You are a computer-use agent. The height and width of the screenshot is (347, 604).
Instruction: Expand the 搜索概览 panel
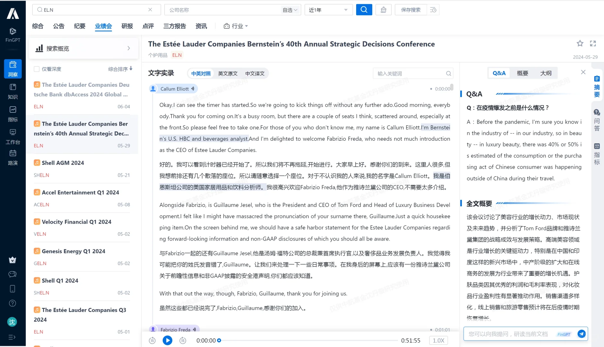[84, 49]
